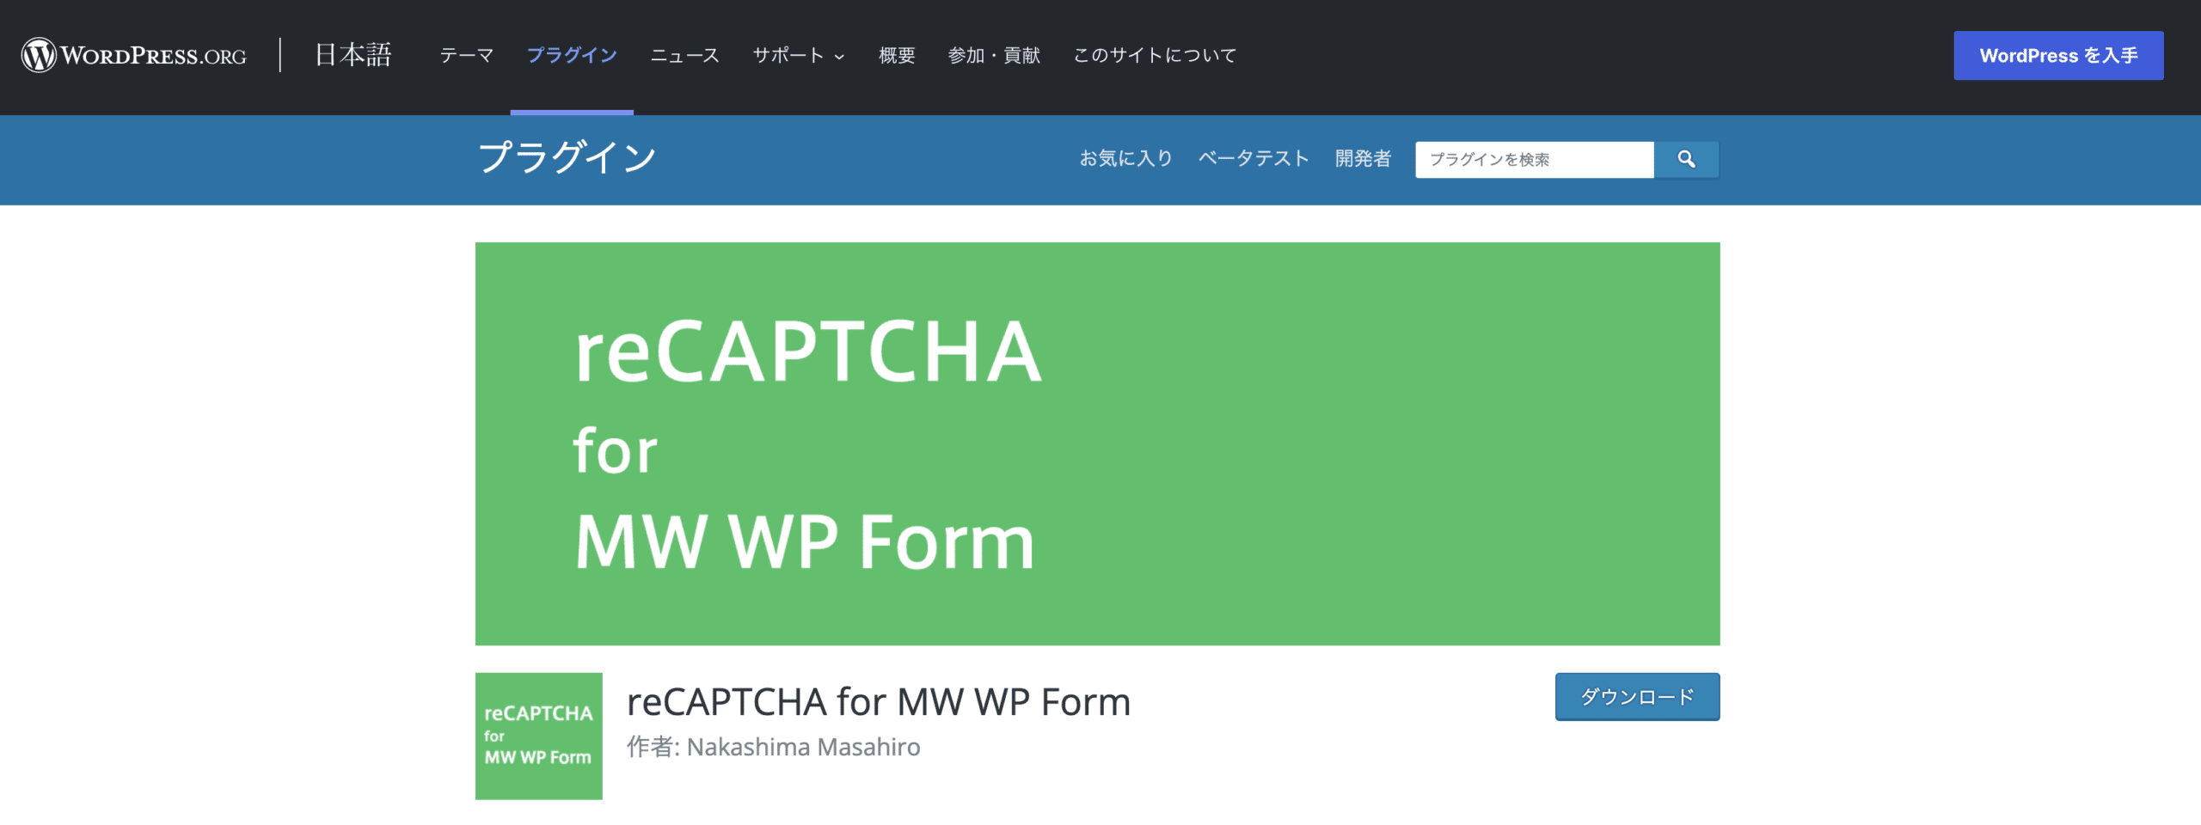
Task: Open author Nakashima Masahiro's profile
Action: [x=801, y=747]
